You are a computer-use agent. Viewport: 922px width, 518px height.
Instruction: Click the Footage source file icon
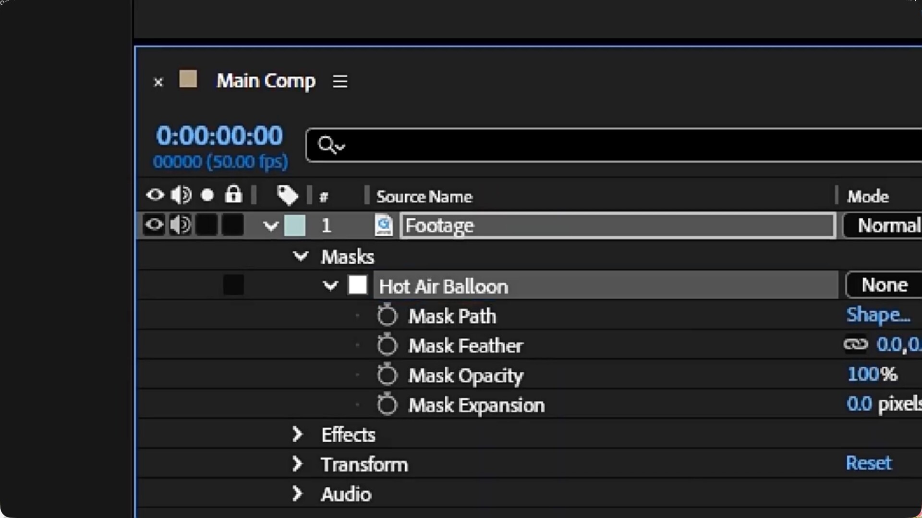point(383,225)
